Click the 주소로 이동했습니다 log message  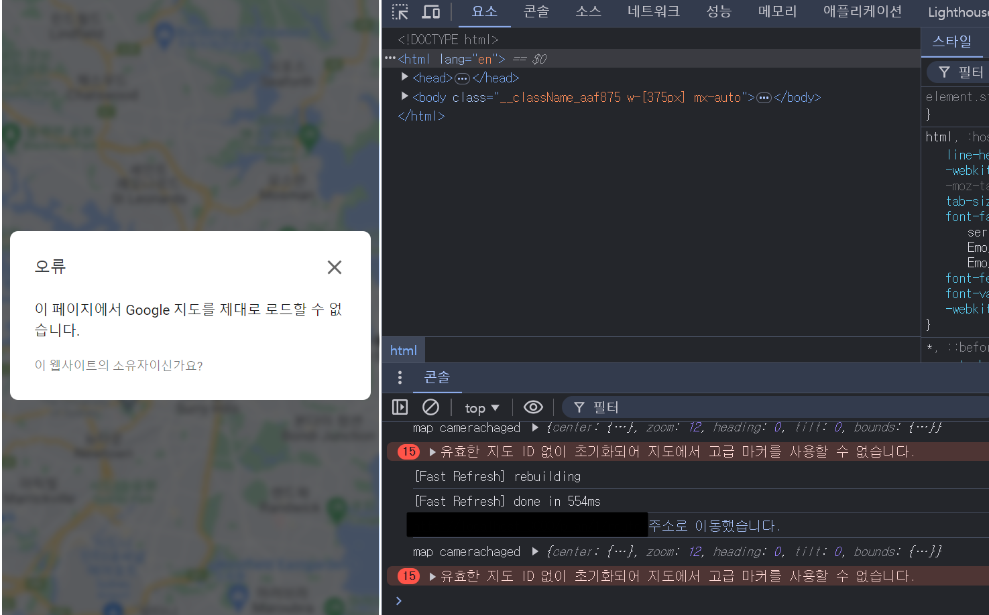(x=714, y=526)
